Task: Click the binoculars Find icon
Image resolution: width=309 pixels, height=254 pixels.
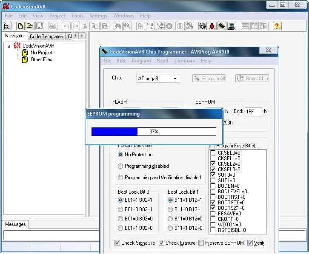Action: click(x=117, y=26)
